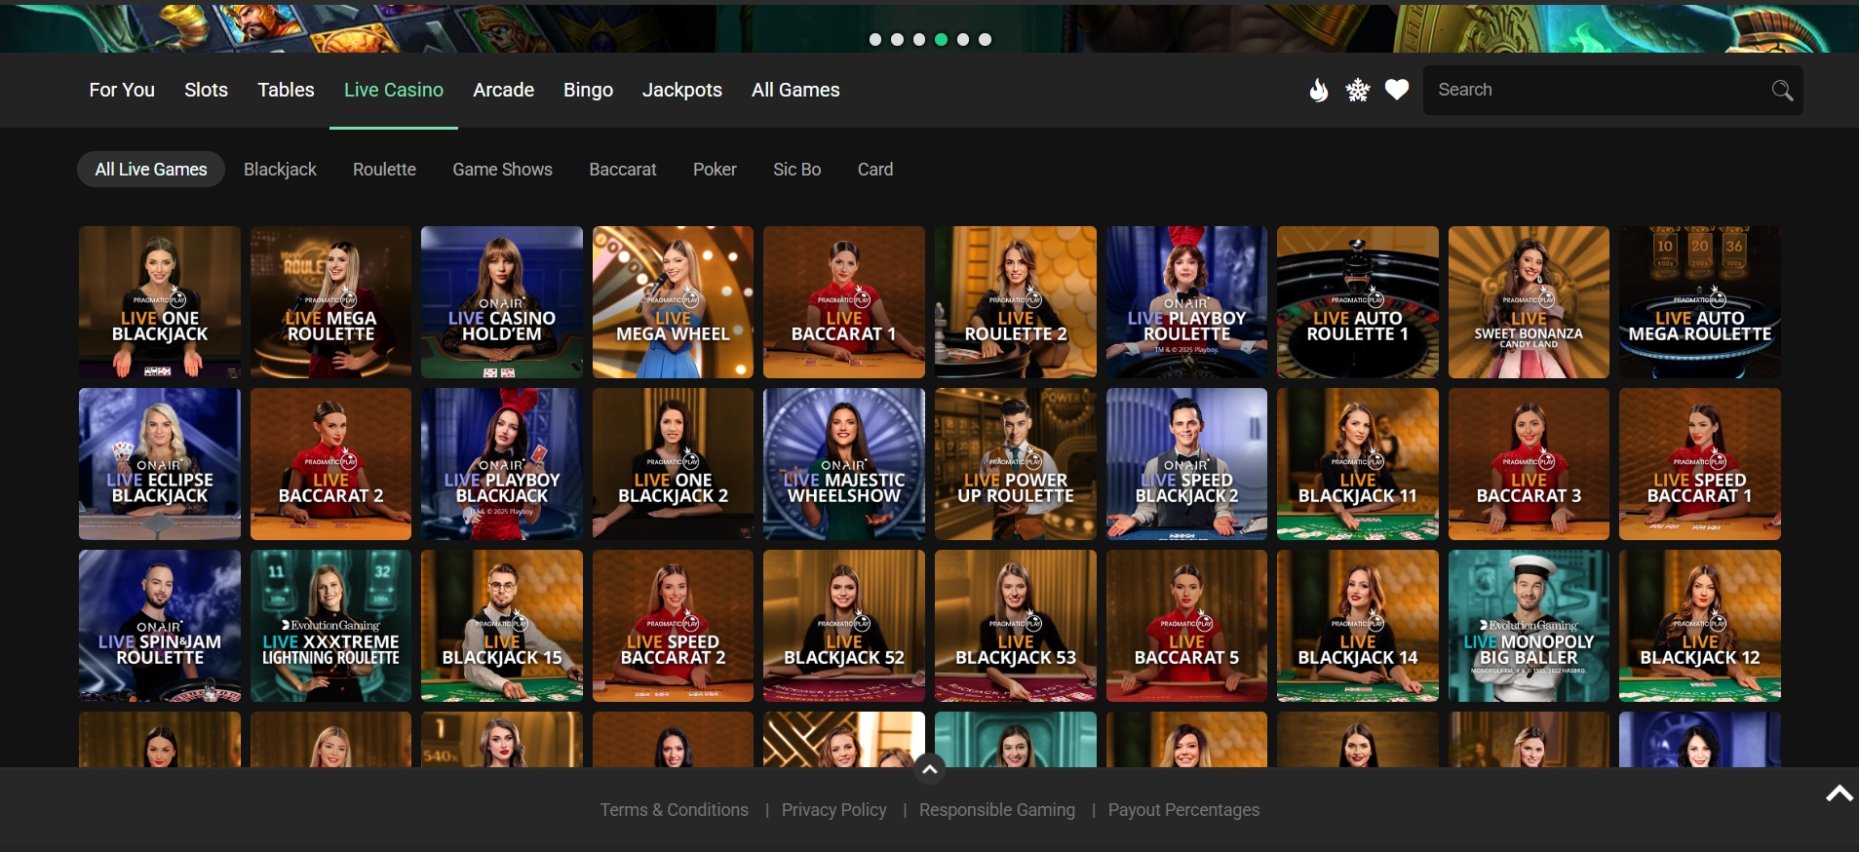Click the cold games snowflake icon

[1358, 90]
